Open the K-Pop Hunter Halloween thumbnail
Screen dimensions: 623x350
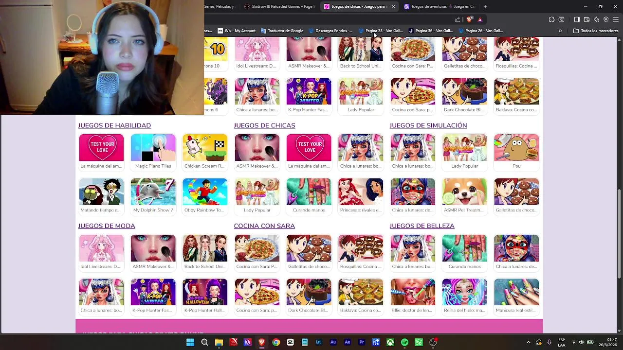coord(205,292)
